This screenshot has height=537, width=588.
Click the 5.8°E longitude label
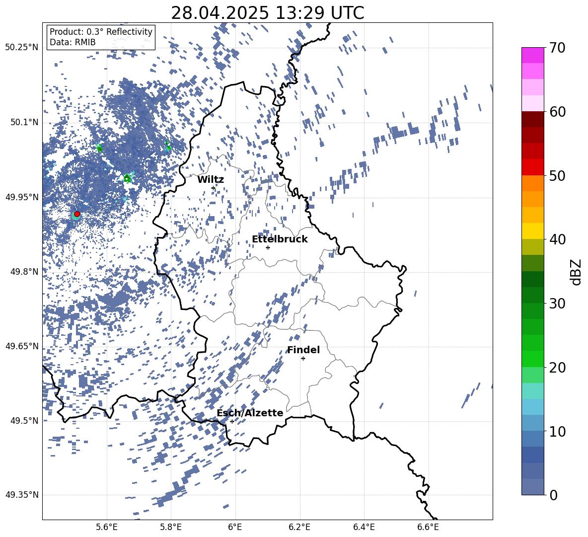click(171, 527)
